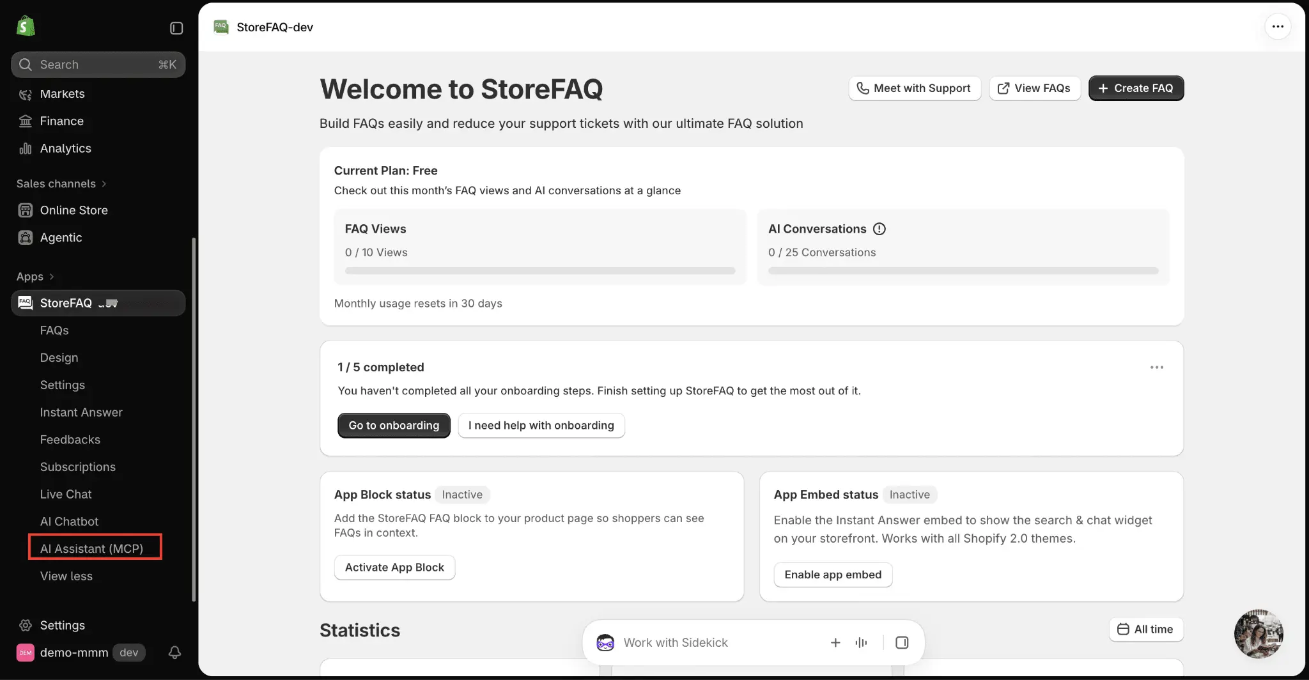Click the dev badge beside demo-mmm
1309x680 pixels.
pyautogui.click(x=128, y=653)
